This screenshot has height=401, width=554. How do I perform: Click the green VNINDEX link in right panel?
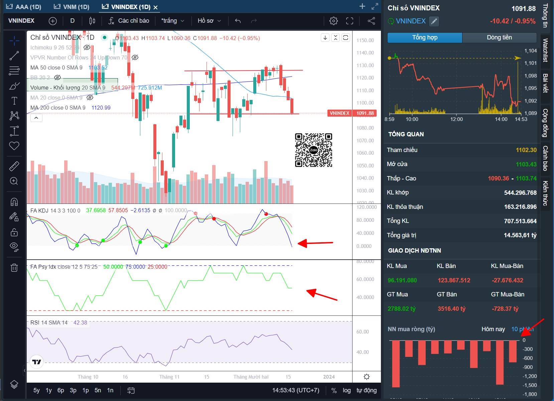click(x=411, y=21)
